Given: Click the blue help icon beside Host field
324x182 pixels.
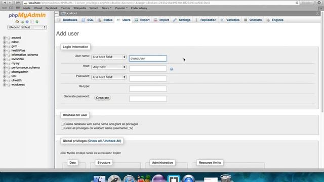Looking at the screenshot, I should 172,69.
